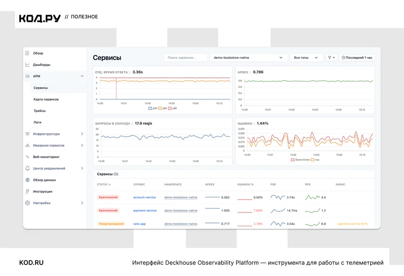This screenshot has width=404, height=276.
Task: Expand the Иерархия сервисов submenu chevron
Action: (82, 146)
